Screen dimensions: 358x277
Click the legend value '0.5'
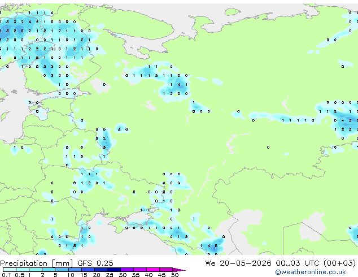point(20,275)
